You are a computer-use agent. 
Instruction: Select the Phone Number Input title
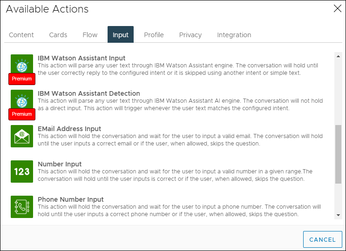(x=71, y=199)
